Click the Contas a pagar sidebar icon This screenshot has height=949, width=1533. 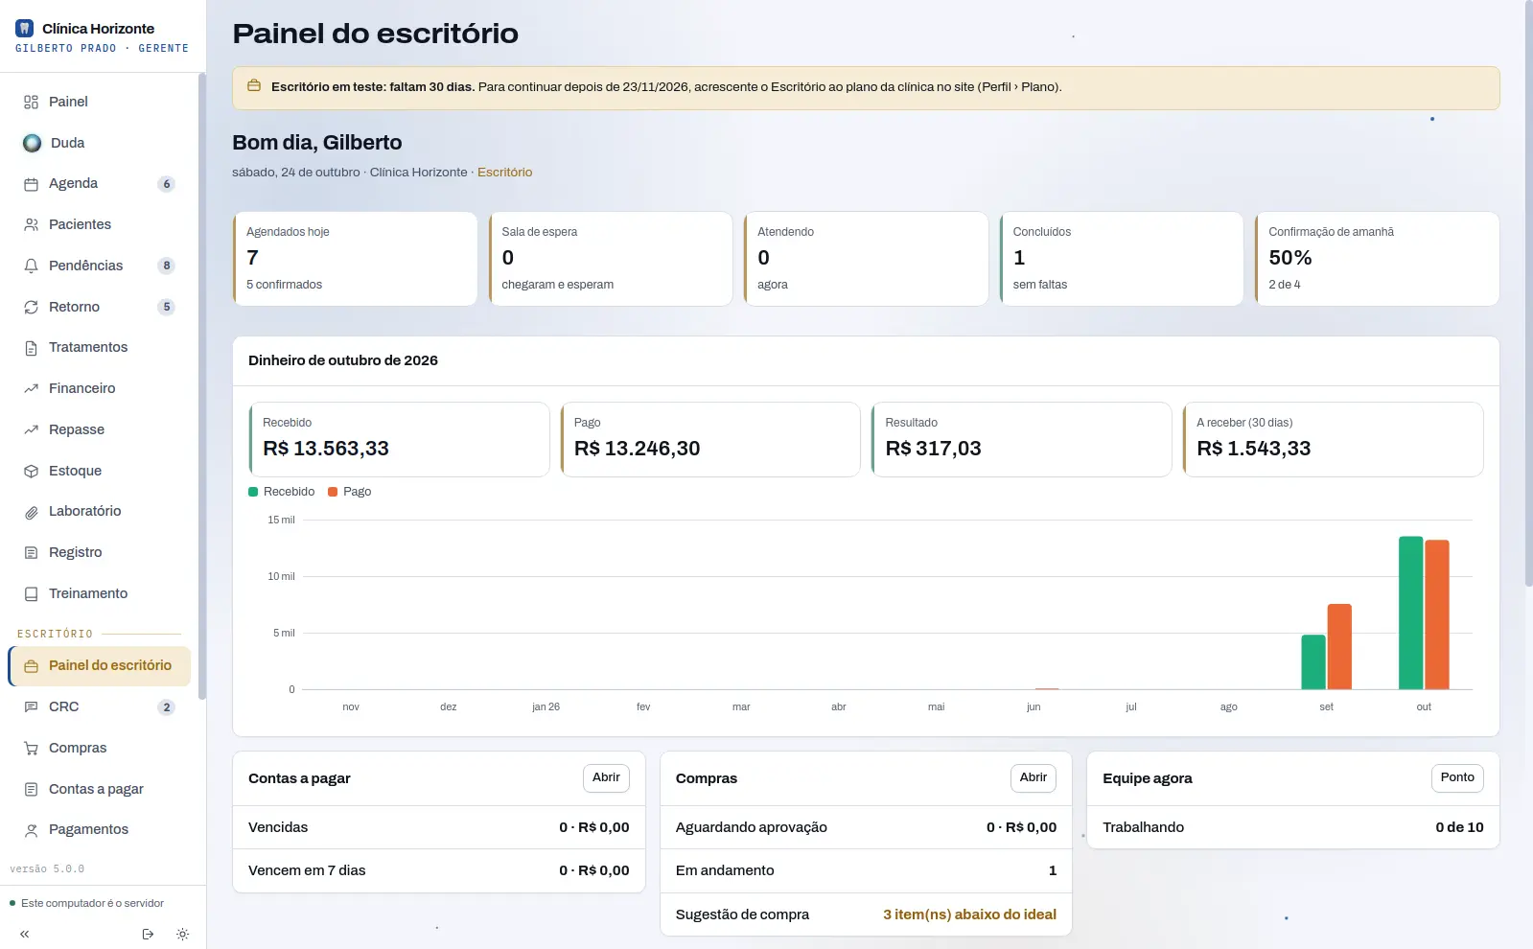(x=31, y=789)
